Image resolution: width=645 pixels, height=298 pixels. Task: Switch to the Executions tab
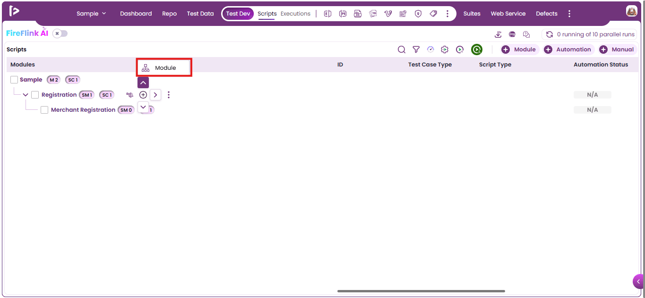tap(295, 14)
